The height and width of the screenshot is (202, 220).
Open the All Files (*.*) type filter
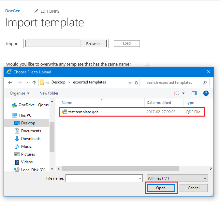(x=177, y=178)
